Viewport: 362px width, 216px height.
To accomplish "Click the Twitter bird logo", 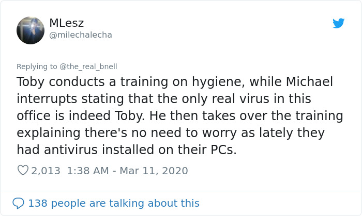I will point(338,23).
